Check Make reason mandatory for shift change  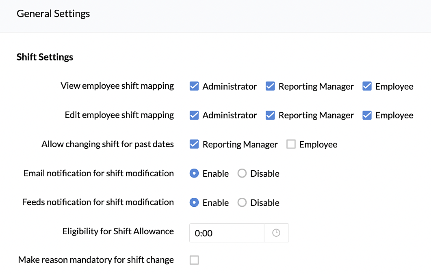pyautogui.click(x=194, y=260)
